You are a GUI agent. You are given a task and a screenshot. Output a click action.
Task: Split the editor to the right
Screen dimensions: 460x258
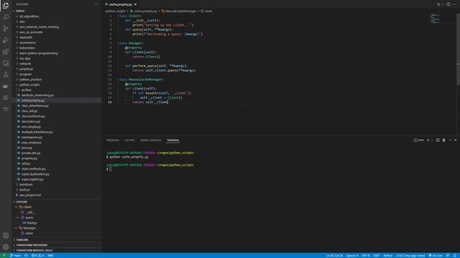pos(448,4)
